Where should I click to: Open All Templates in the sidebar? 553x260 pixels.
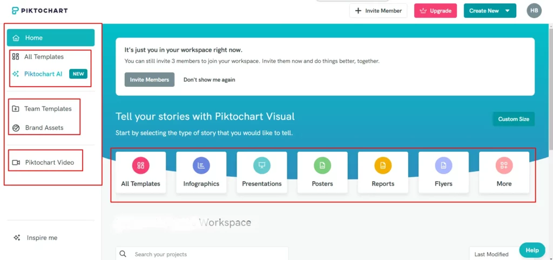[44, 57]
